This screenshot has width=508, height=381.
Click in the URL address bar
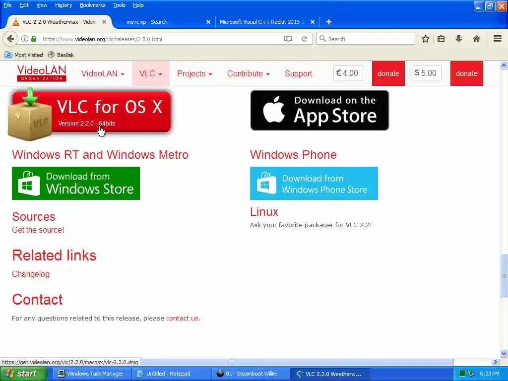point(162,39)
